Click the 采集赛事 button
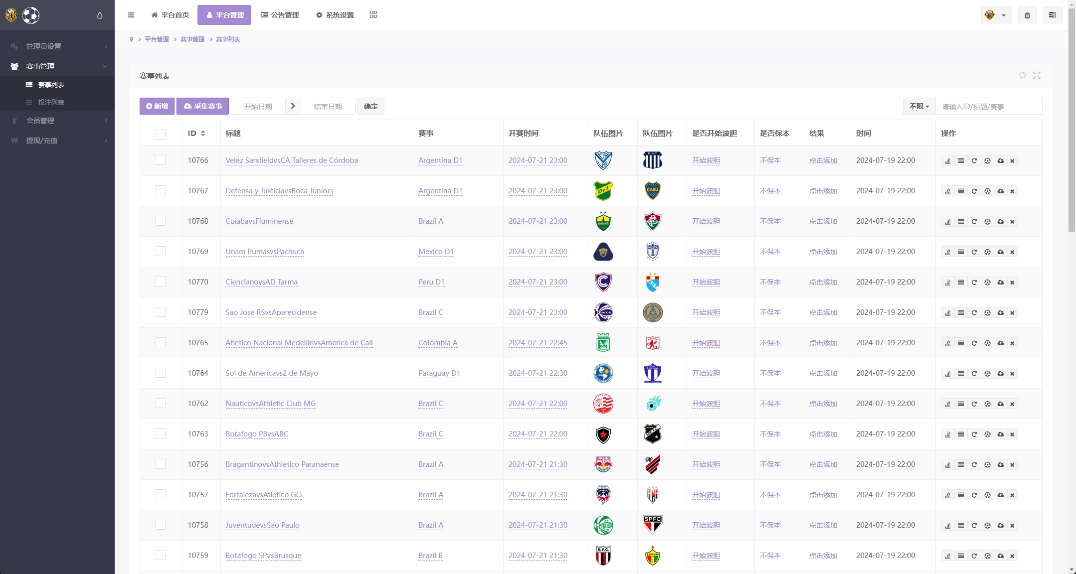 coord(203,106)
